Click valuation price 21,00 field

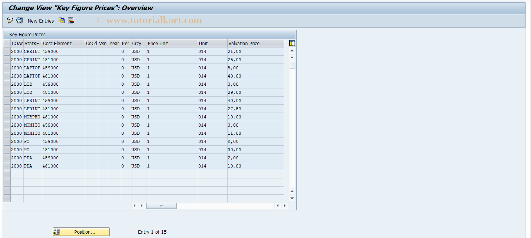coord(256,51)
